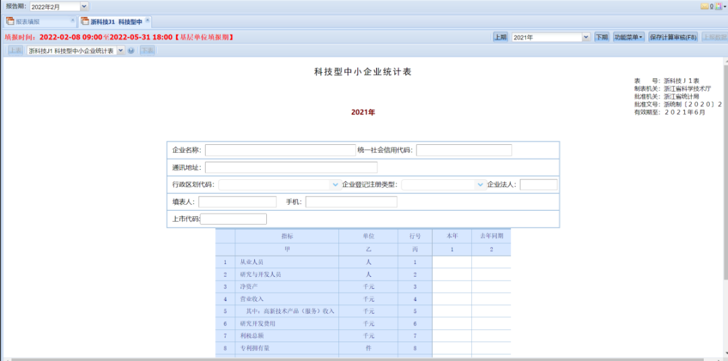The height and width of the screenshot is (361, 728).
Task: Focus the 统一社会信用代码 input field
Action: click(x=464, y=150)
